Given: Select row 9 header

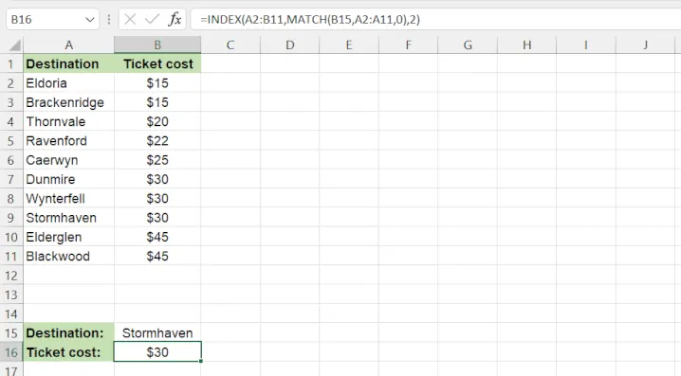Looking at the screenshot, I should pyautogui.click(x=11, y=218).
